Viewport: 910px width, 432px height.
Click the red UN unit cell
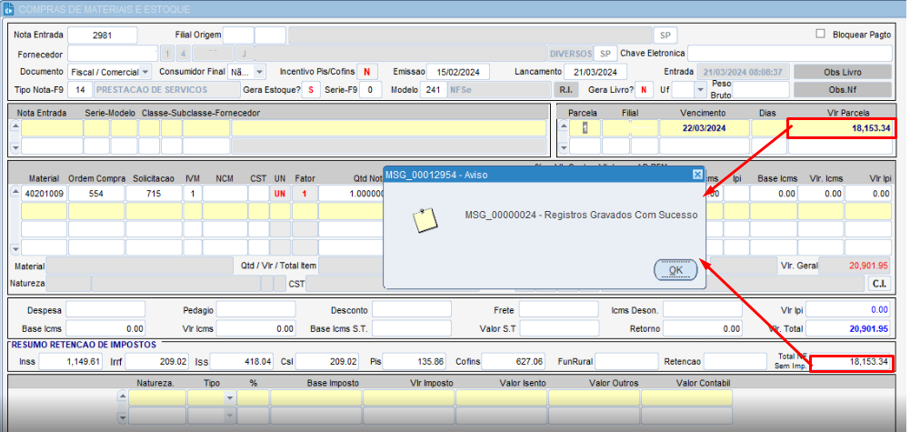280,194
